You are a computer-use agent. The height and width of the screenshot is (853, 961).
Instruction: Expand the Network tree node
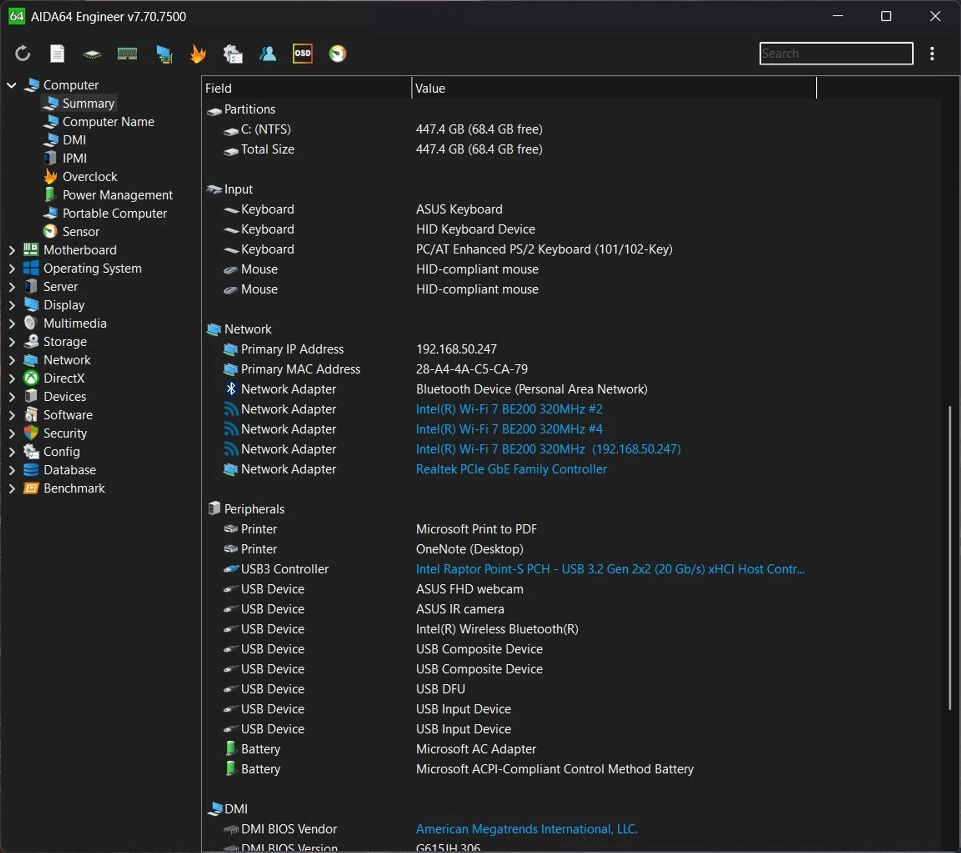tap(12, 360)
